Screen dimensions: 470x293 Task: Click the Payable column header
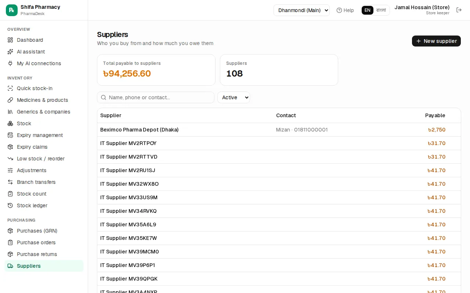point(435,115)
